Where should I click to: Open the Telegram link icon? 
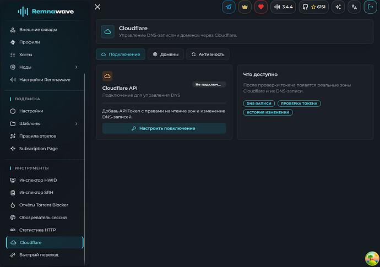click(229, 7)
